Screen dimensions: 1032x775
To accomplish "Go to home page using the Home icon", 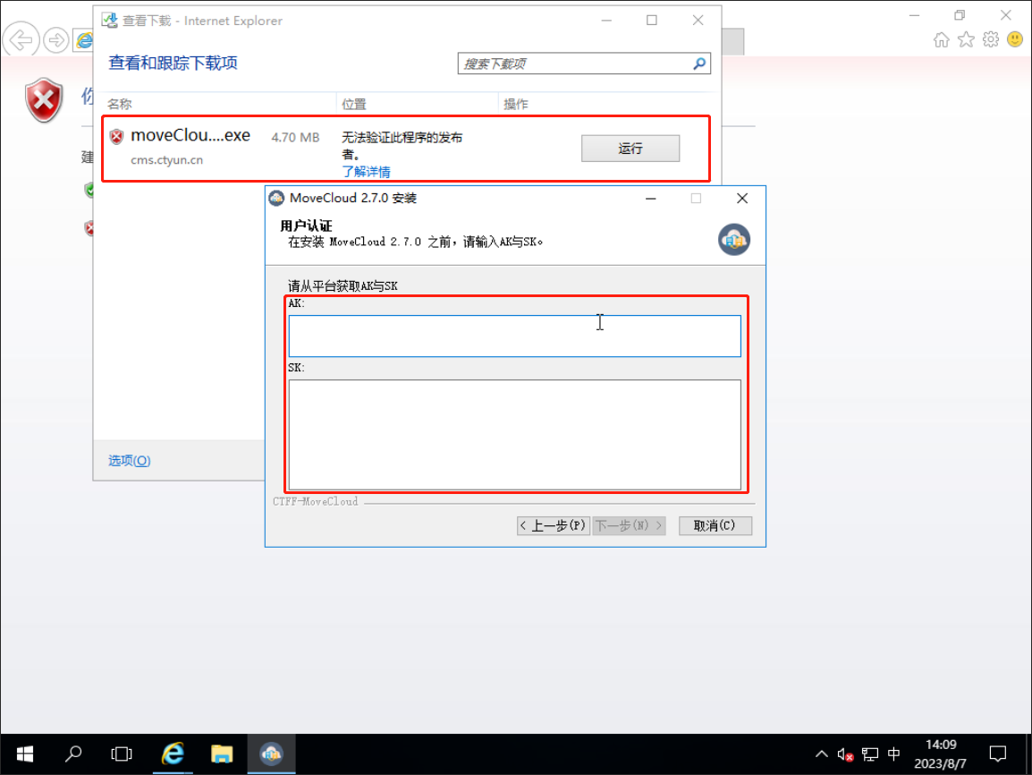I will 942,39.
